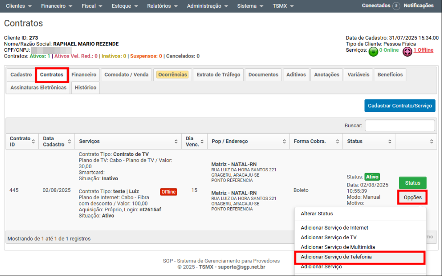
Task: Expand the Administração top menu
Action: 208,6
